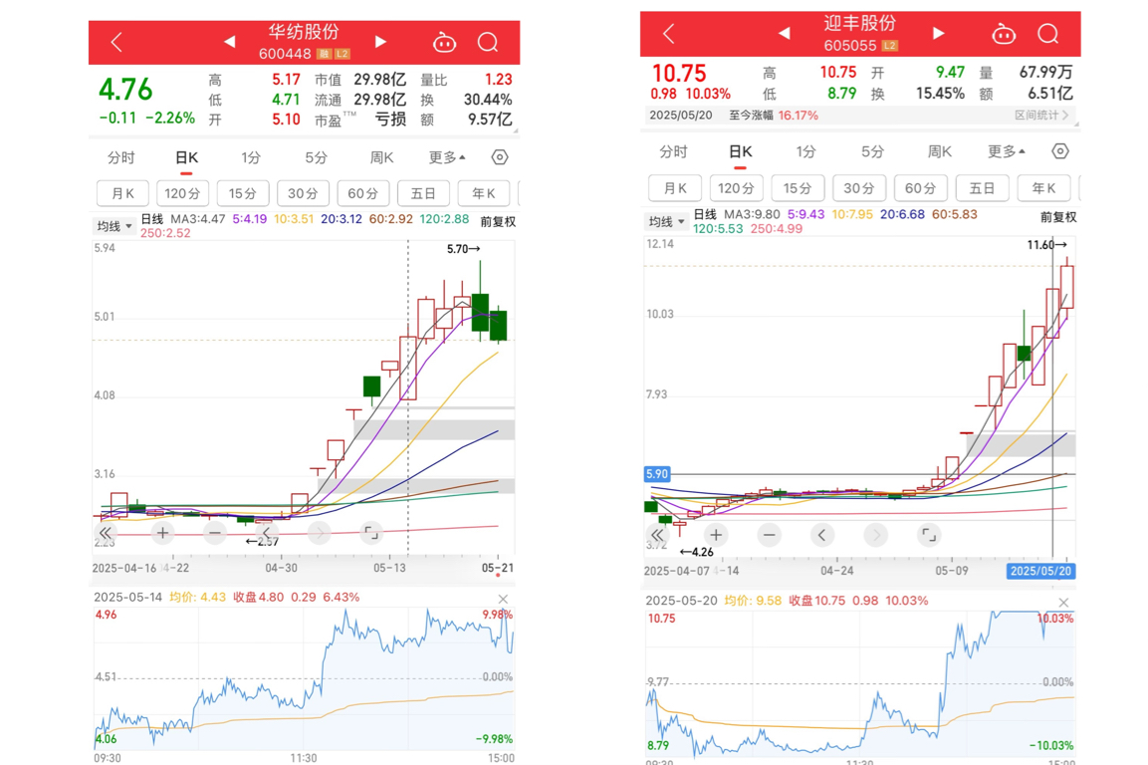The image size is (1148, 765).
Task: Expand 更多 periods menu in 迎丰股份 panel
Action: click(1006, 151)
